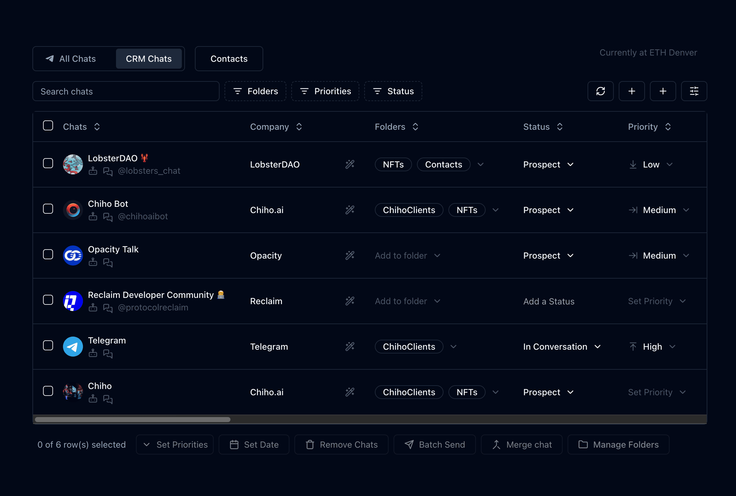736x496 pixels.
Task: Open the column settings sliders icon
Action: coord(694,91)
